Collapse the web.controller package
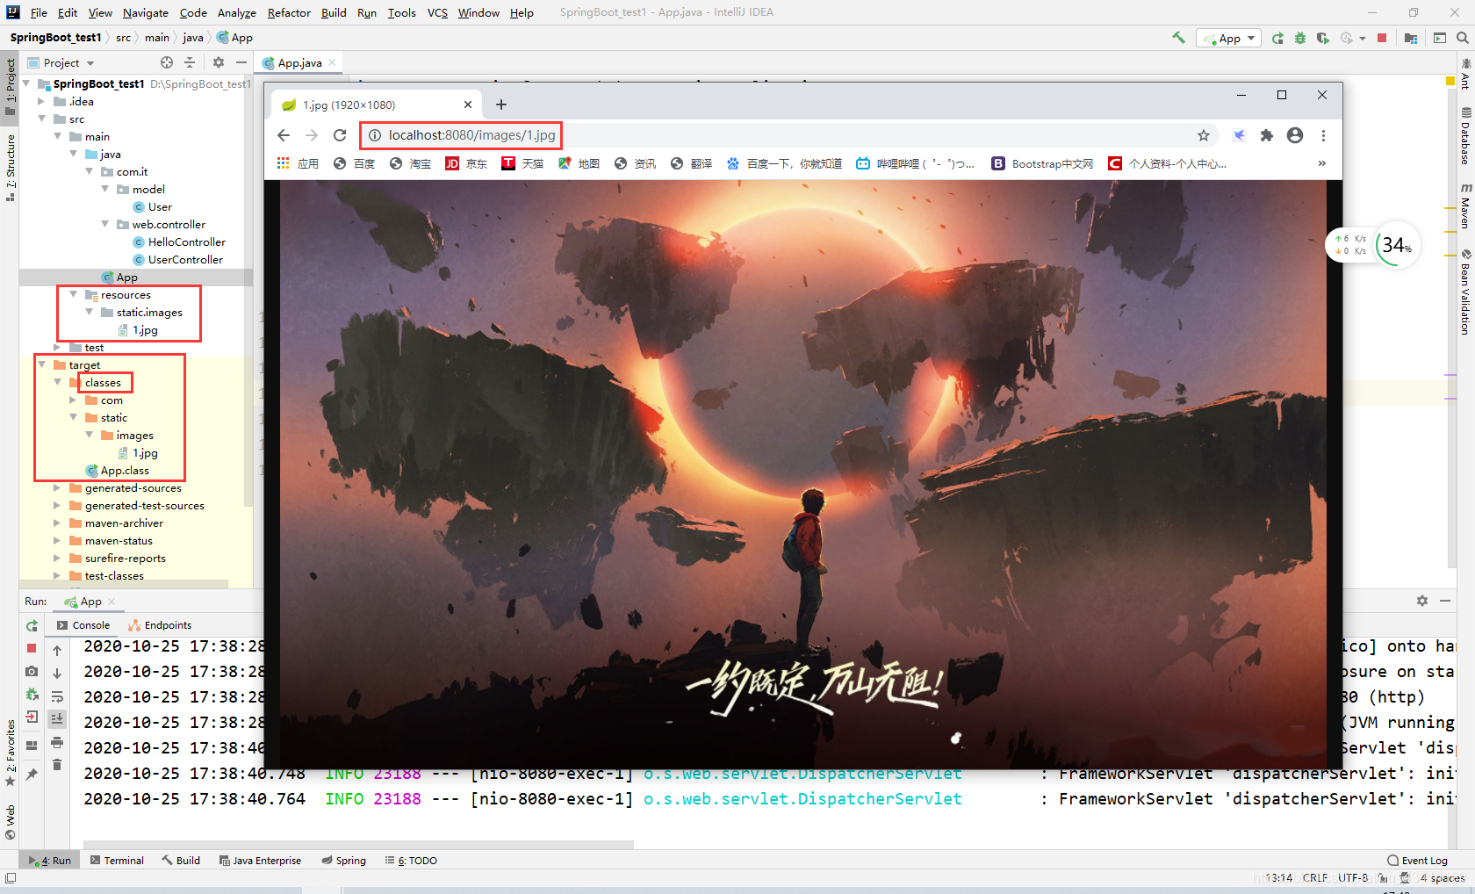Viewport: 1475px width, 894px height. pos(104,225)
